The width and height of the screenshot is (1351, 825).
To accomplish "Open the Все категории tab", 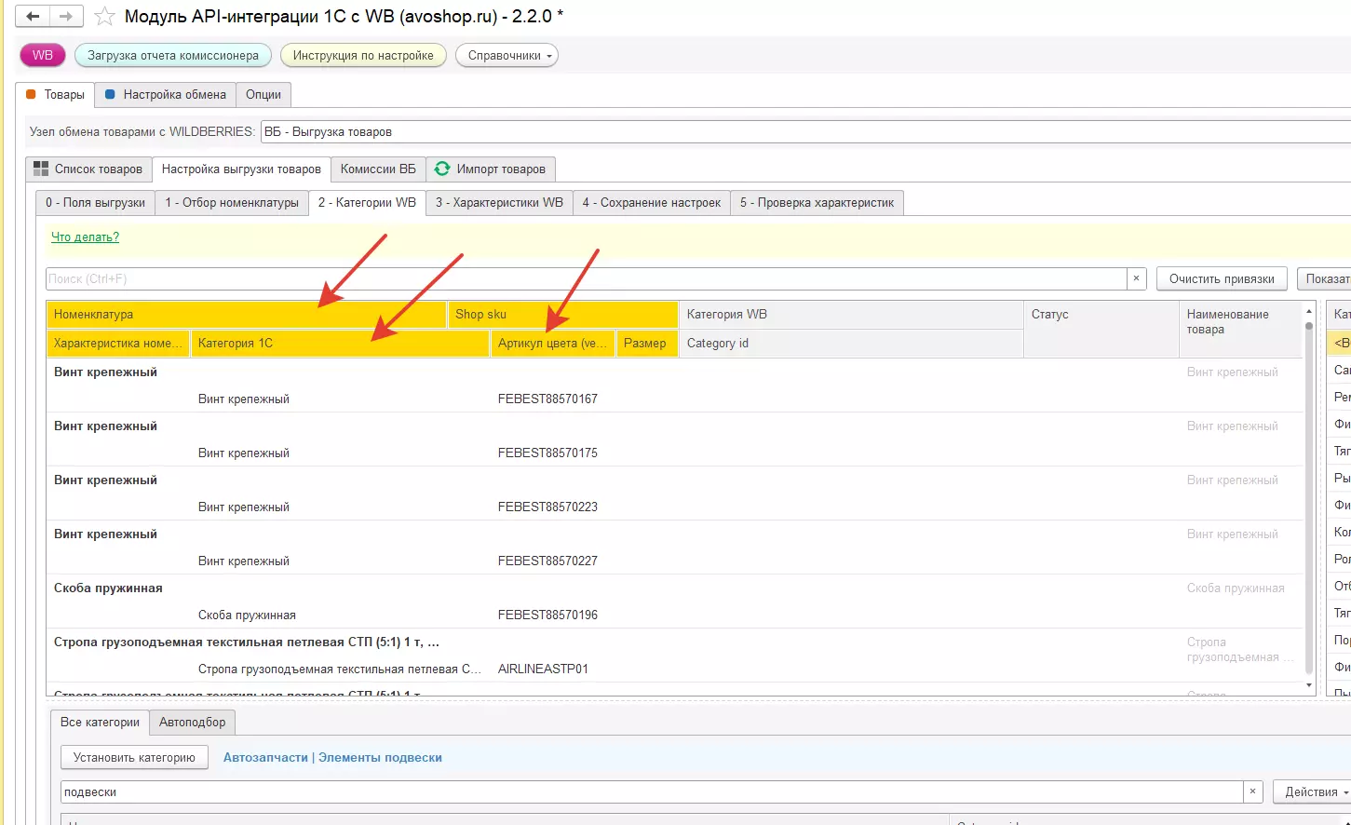I will (100, 722).
